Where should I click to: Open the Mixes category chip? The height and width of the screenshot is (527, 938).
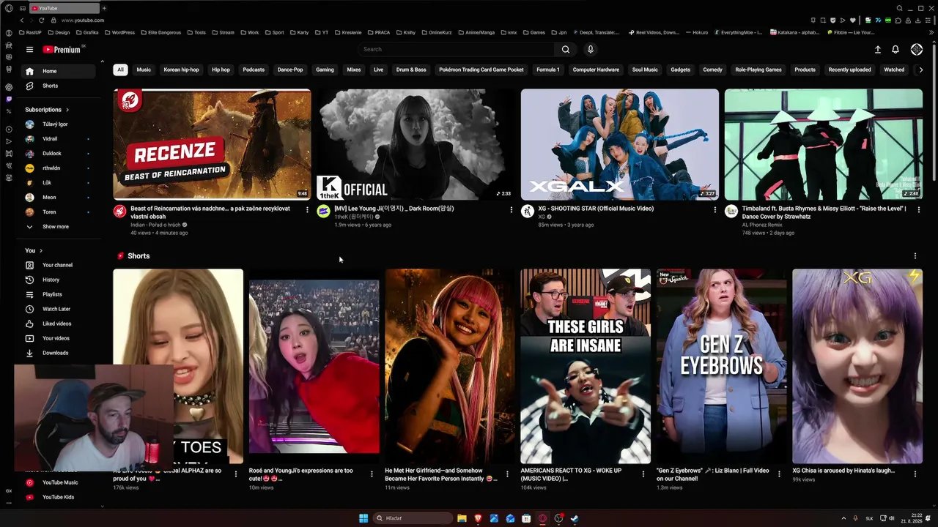coord(354,70)
